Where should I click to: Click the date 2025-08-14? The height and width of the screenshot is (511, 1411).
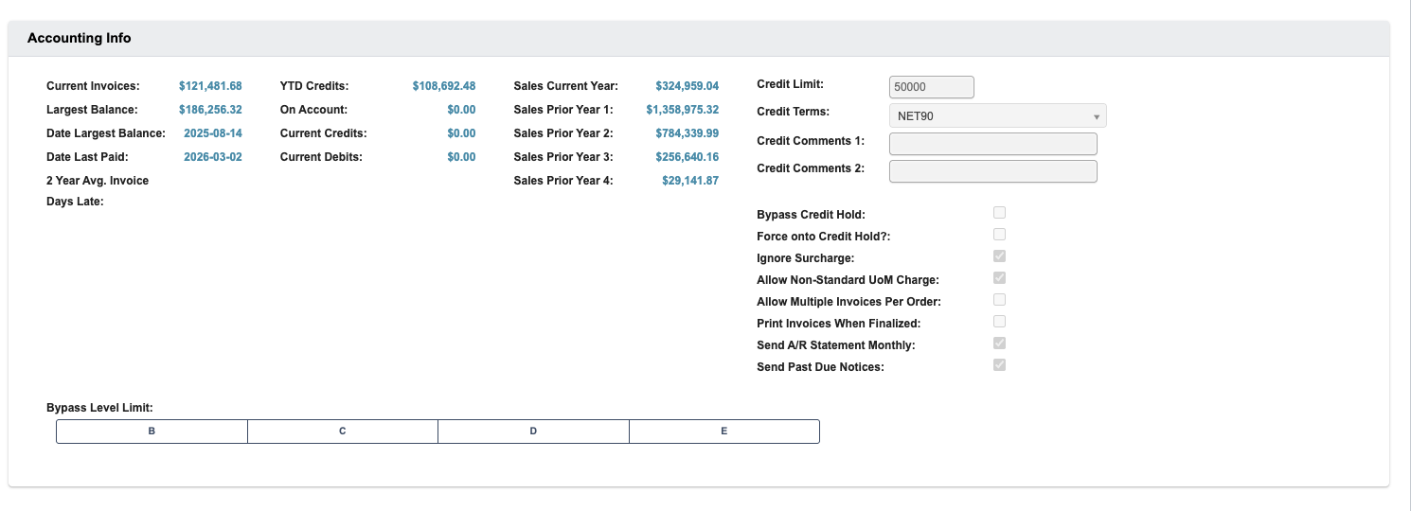pos(213,133)
